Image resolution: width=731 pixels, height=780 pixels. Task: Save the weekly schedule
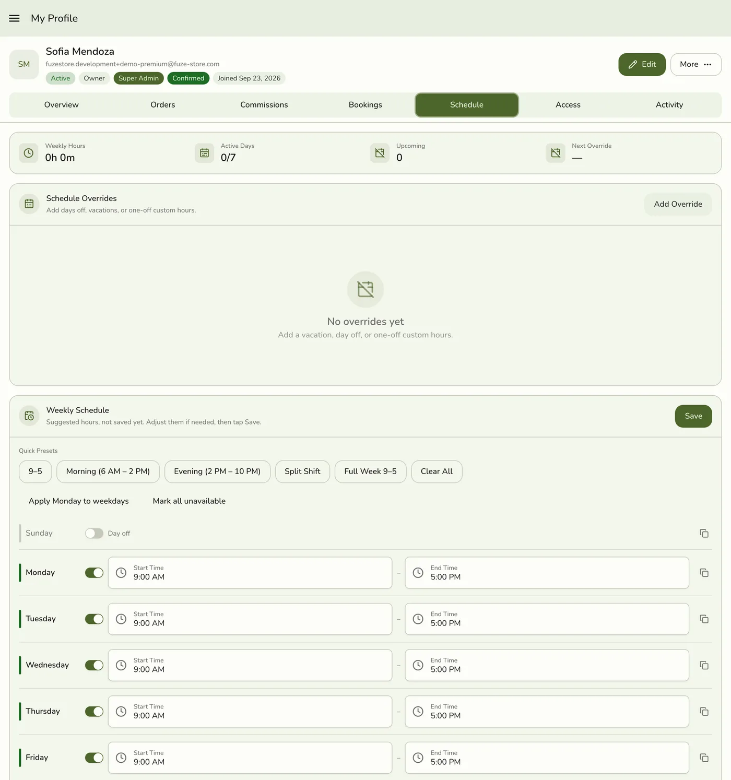[693, 416]
